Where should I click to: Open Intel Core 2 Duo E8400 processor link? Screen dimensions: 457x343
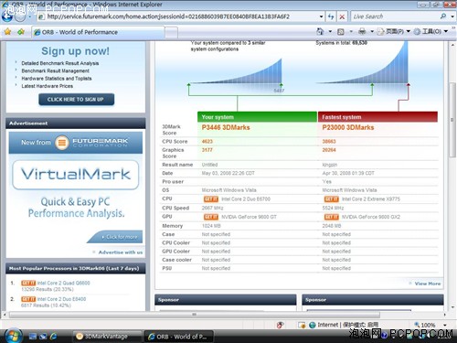[61, 299]
